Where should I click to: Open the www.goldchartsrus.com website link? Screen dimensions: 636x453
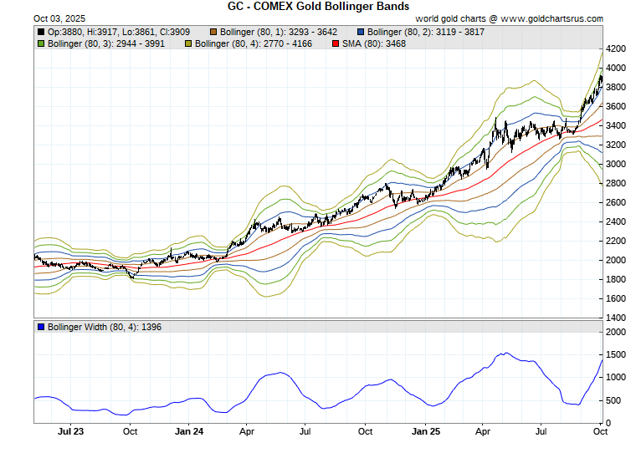click(x=552, y=18)
